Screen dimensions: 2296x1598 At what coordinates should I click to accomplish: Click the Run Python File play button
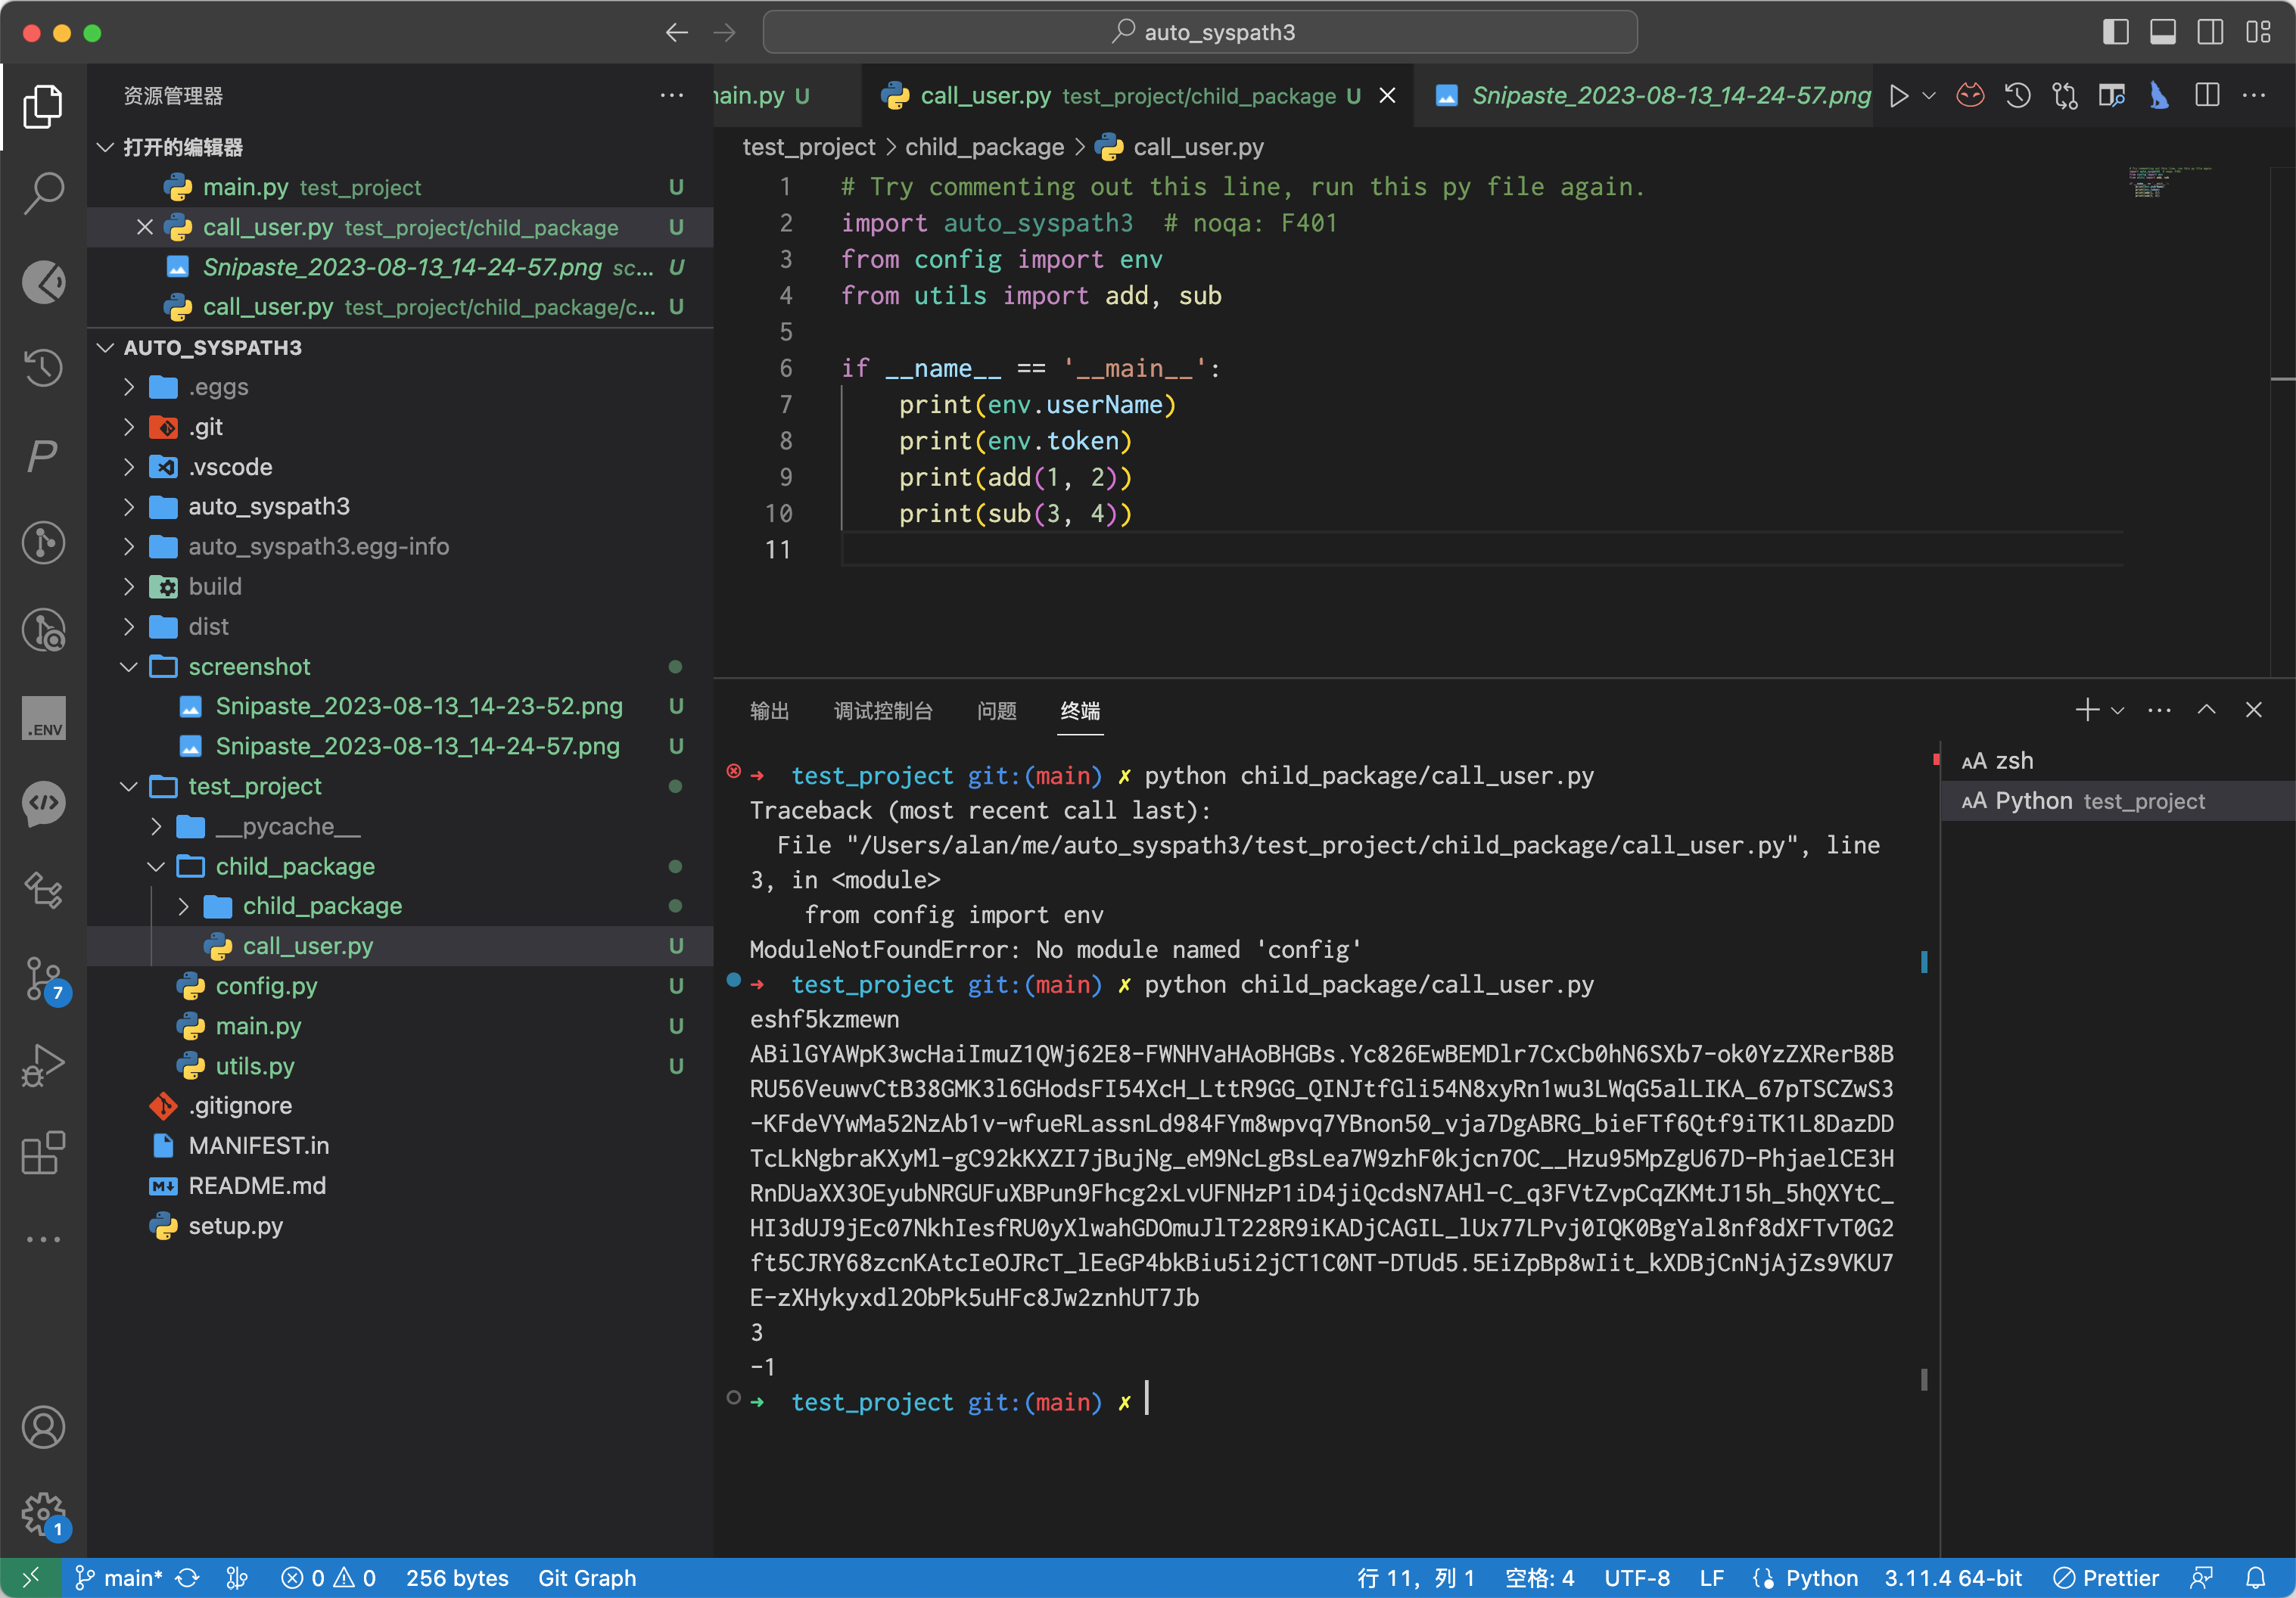tap(1898, 96)
